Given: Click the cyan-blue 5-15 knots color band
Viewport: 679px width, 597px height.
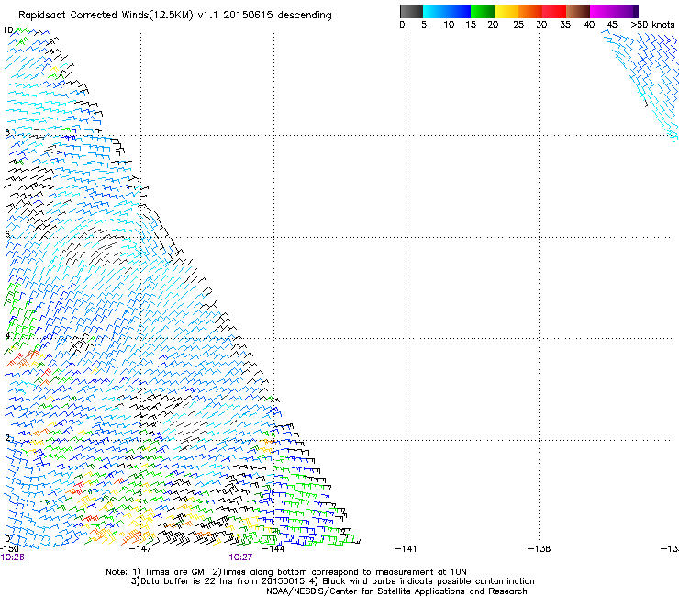Looking at the screenshot, I should 447,11.
